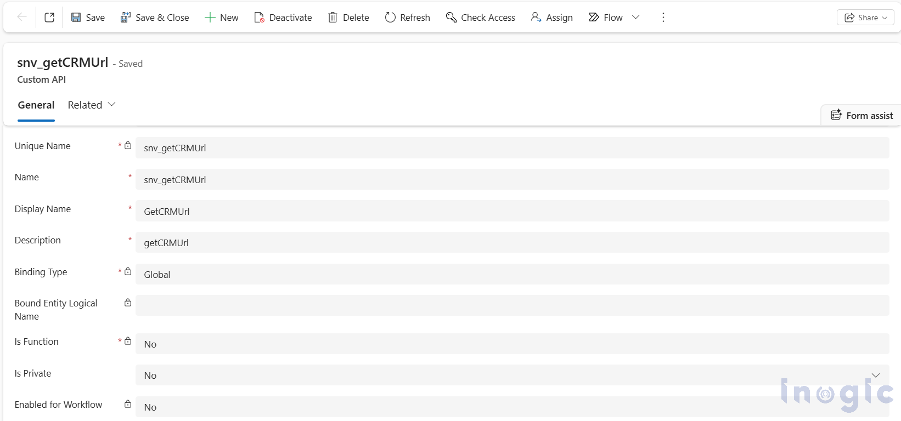
Task: Open record in new window icon
Action: 49,18
